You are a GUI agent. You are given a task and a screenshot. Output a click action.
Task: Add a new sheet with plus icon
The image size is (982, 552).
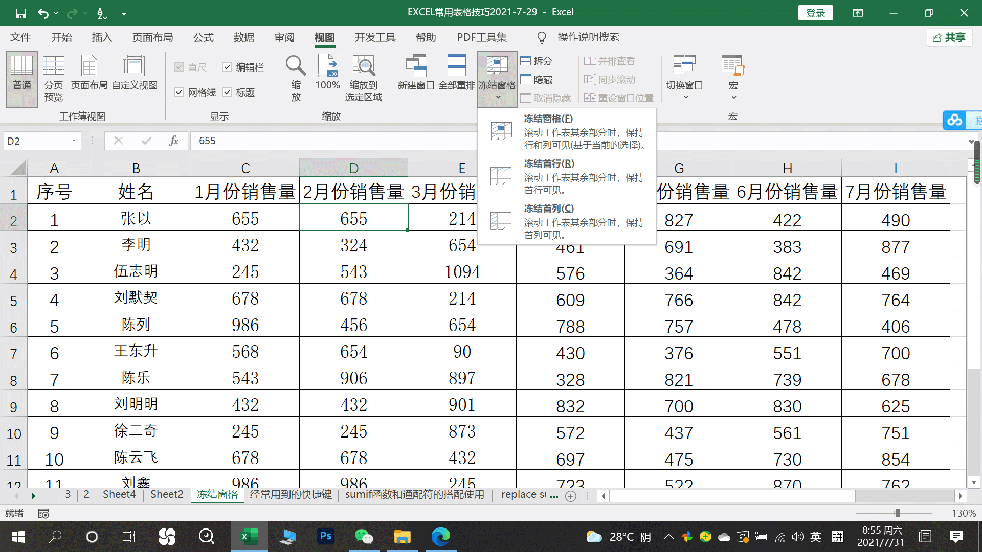pos(571,496)
